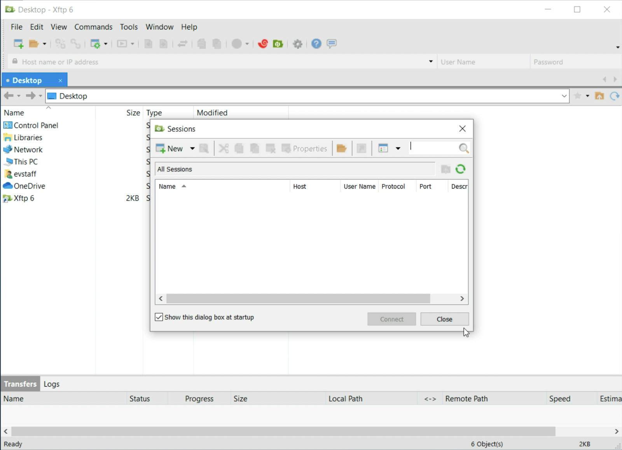Click the right arrow of Sessions list scrollbar
Viewport: 622px width, 450px height.
click(x=462, y=298)
